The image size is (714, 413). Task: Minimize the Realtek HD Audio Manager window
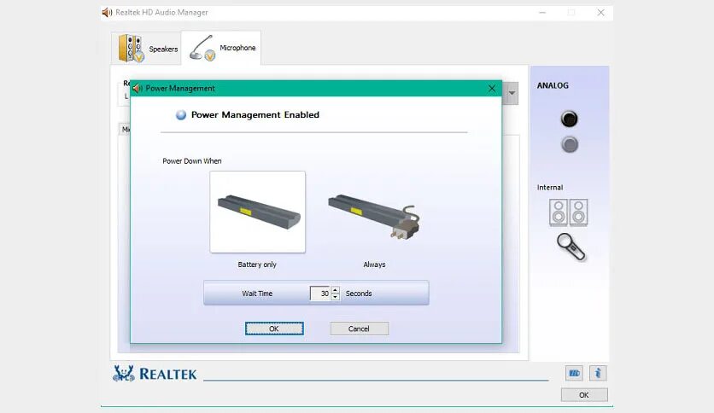pyautogui.click(x=542, y=12)
